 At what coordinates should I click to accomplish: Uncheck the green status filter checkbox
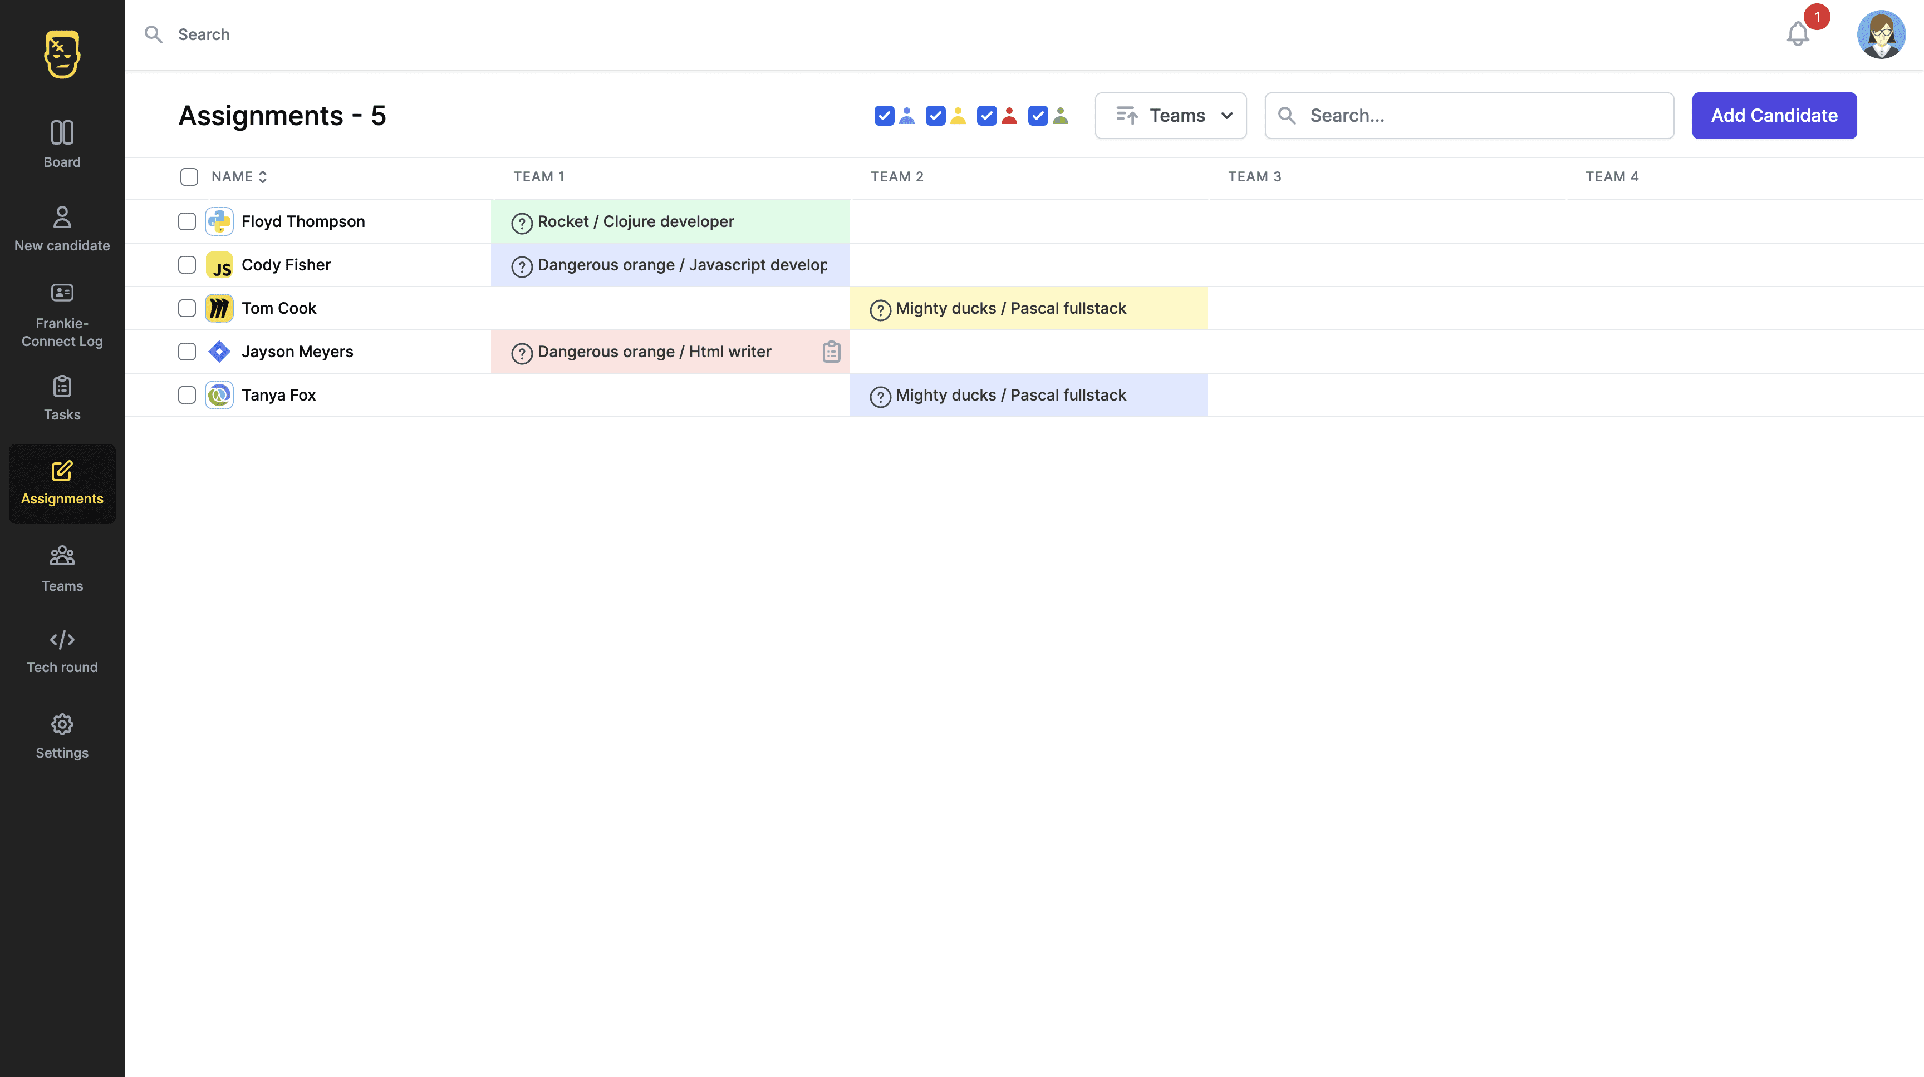point(1038,116)
